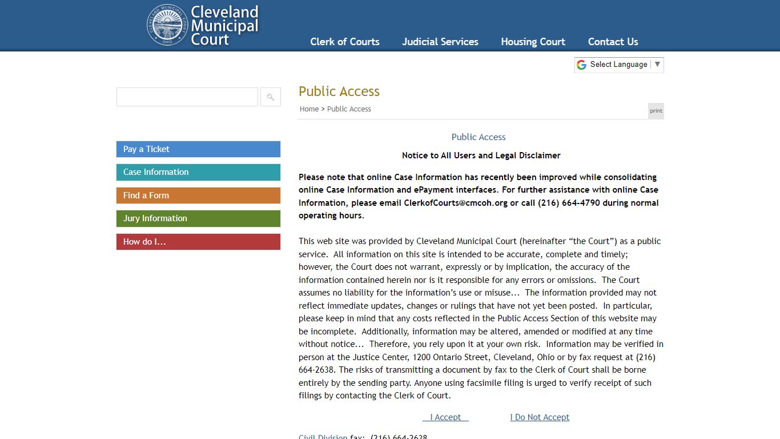
Task: Open the Jury Information button
Action: click(x=198, y=218)
